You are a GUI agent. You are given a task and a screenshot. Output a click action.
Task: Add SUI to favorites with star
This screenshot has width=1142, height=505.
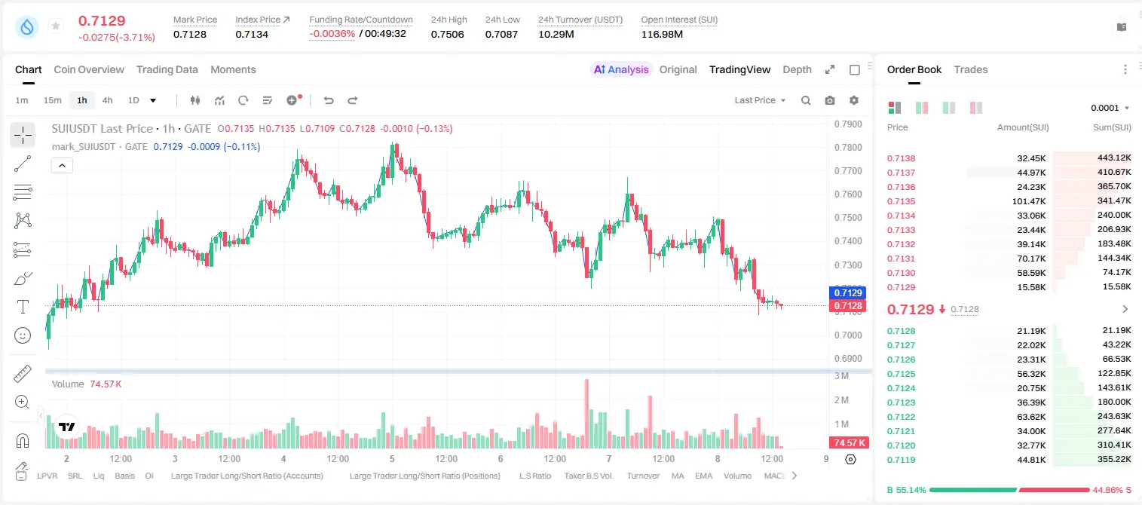coord(56,26)
